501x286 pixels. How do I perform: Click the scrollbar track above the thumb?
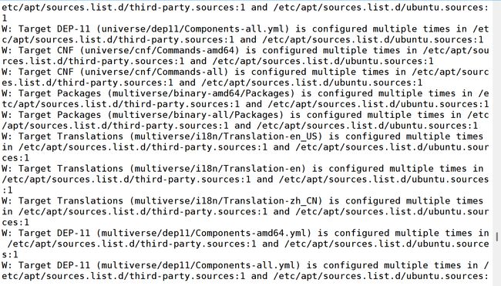(497, 116)
